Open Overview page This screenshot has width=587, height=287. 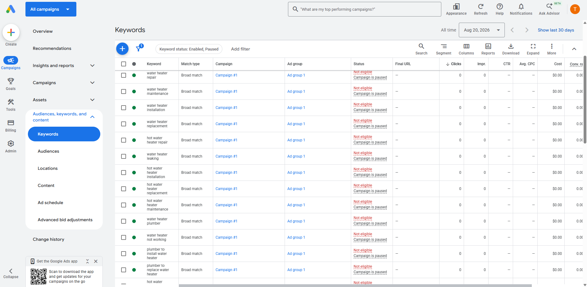click(x=43, y=31)
